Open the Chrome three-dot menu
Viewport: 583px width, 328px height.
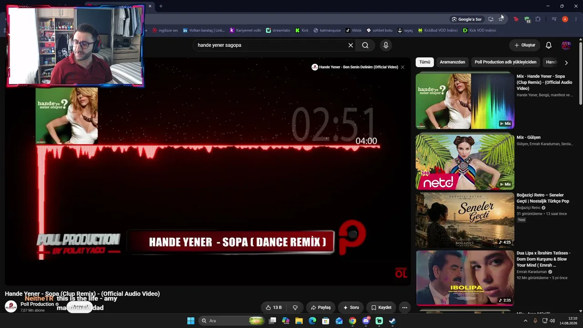[x=576, y=19]
